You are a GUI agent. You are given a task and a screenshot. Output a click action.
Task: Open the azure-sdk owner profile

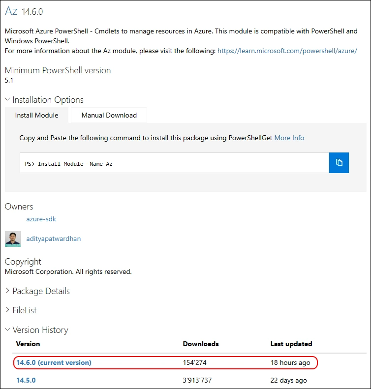point(38,219)
